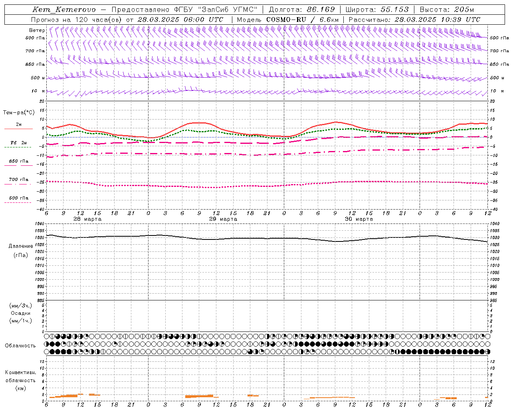Select the Широта: 55.153 header value
Screen dimensions: 511x408
coord(377,10)
